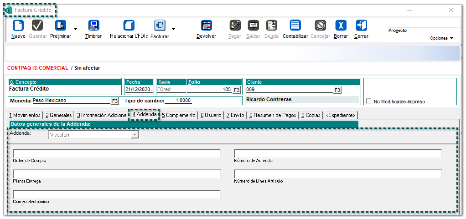Screen dimensions: 466x219
Task: Click the Facturar toolbar icon
Action: point(160,25)
